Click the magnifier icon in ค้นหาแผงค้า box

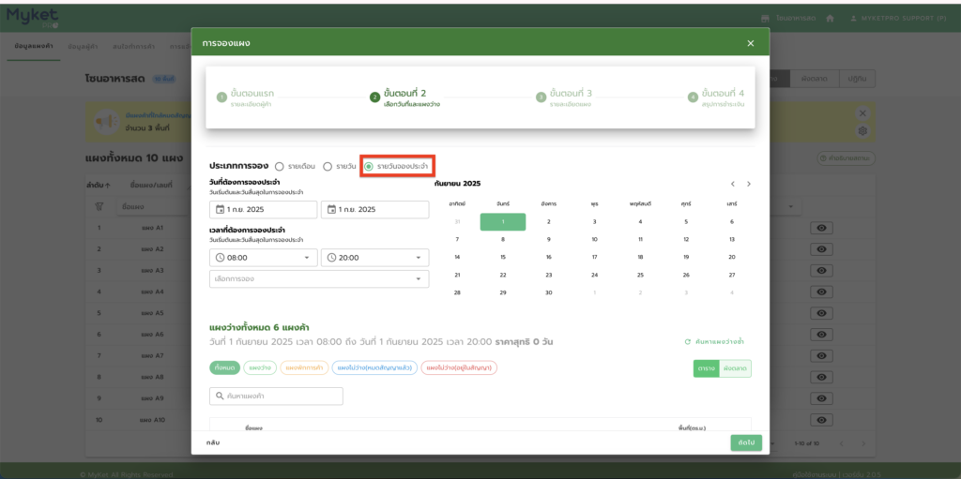(x=220, y=397)
